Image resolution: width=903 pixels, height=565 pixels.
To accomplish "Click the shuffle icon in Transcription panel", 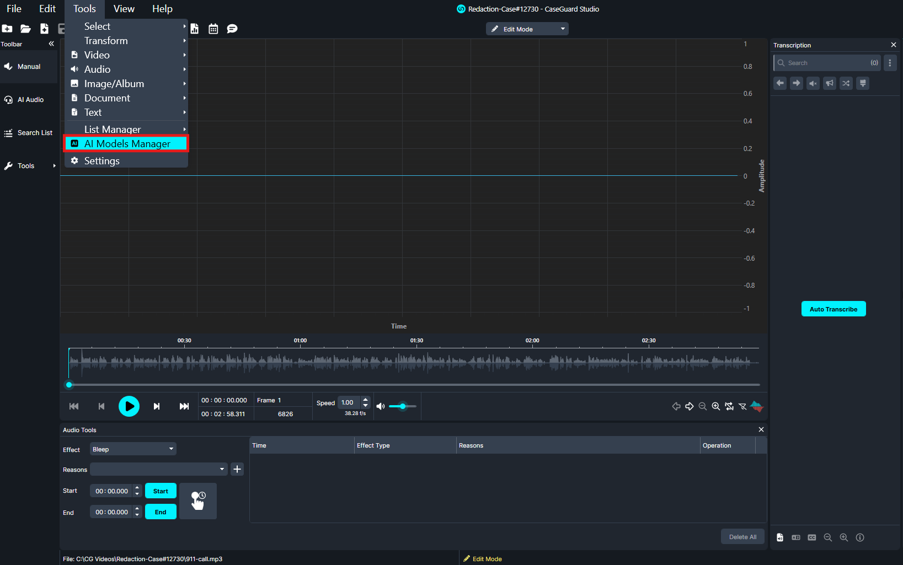I will [846, 83].
